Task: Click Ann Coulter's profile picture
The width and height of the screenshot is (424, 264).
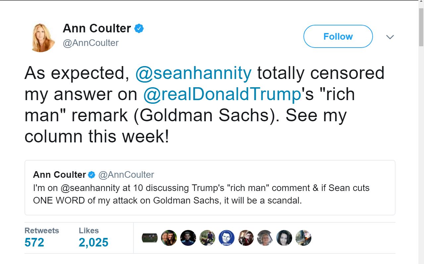Action: click(x=41, y=37)
